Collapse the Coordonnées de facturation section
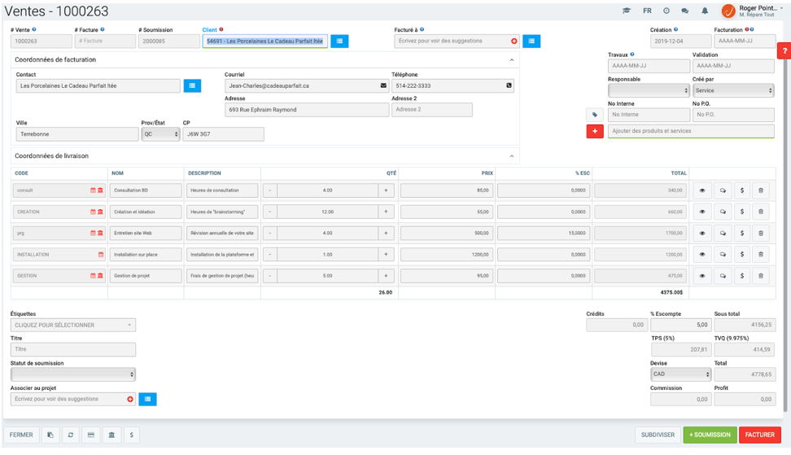Image resolution: width=791 pixels, height=455 pixels. 511,60
